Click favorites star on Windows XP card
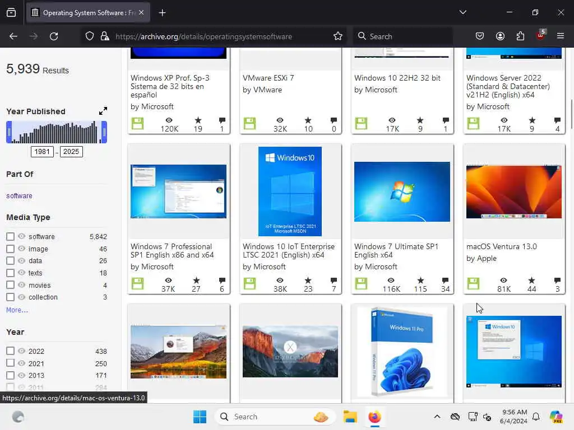 click(198, 120)
